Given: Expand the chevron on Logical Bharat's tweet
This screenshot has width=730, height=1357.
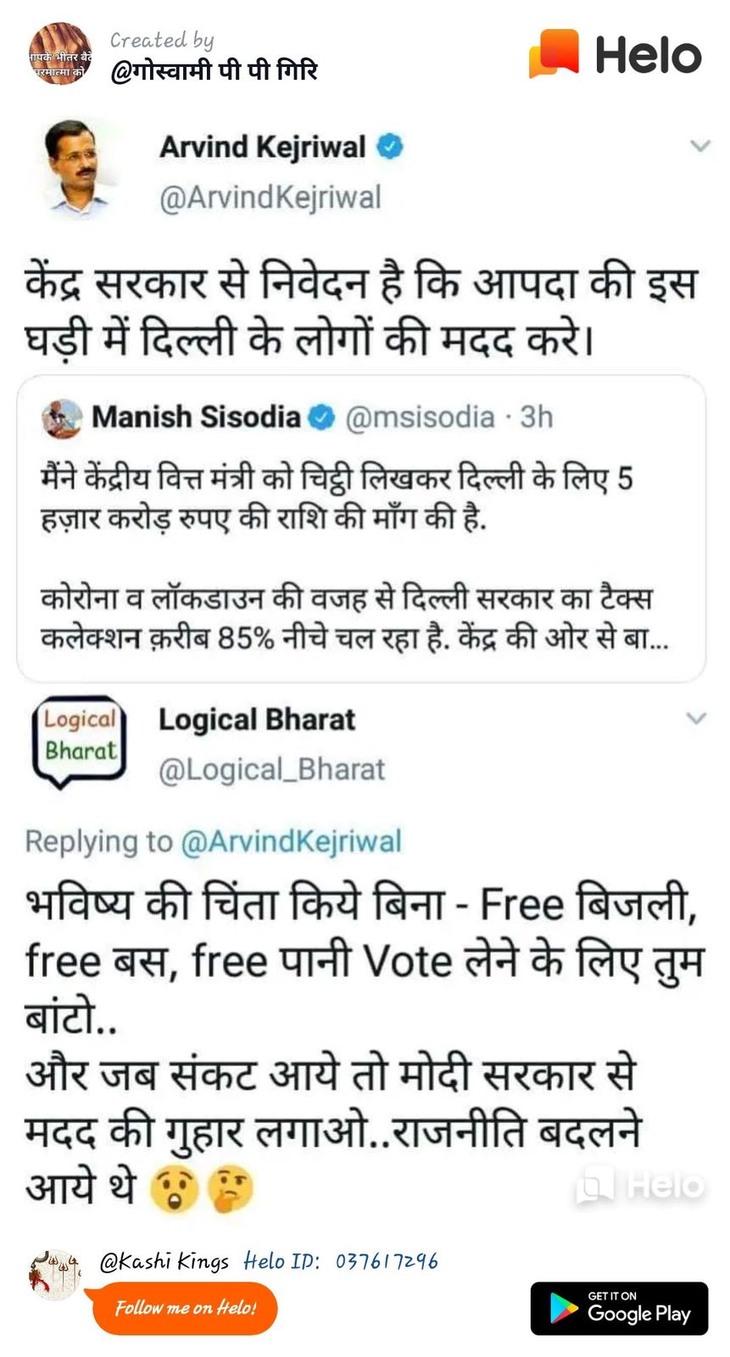Looking at the screenshot, I should [696, 719].
